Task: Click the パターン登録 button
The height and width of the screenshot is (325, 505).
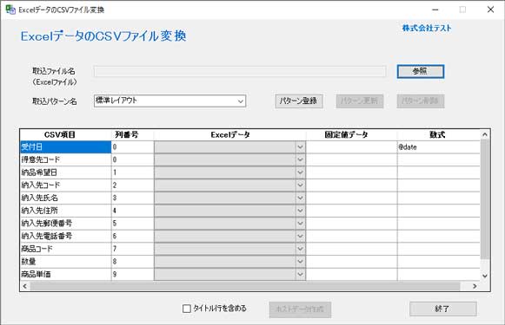Action: point(298,101)
